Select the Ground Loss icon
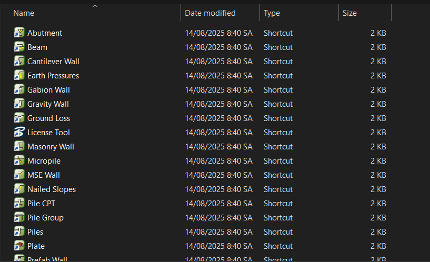Image resolution: width=430 pixels, height=262 pixels. coord(19,118)
